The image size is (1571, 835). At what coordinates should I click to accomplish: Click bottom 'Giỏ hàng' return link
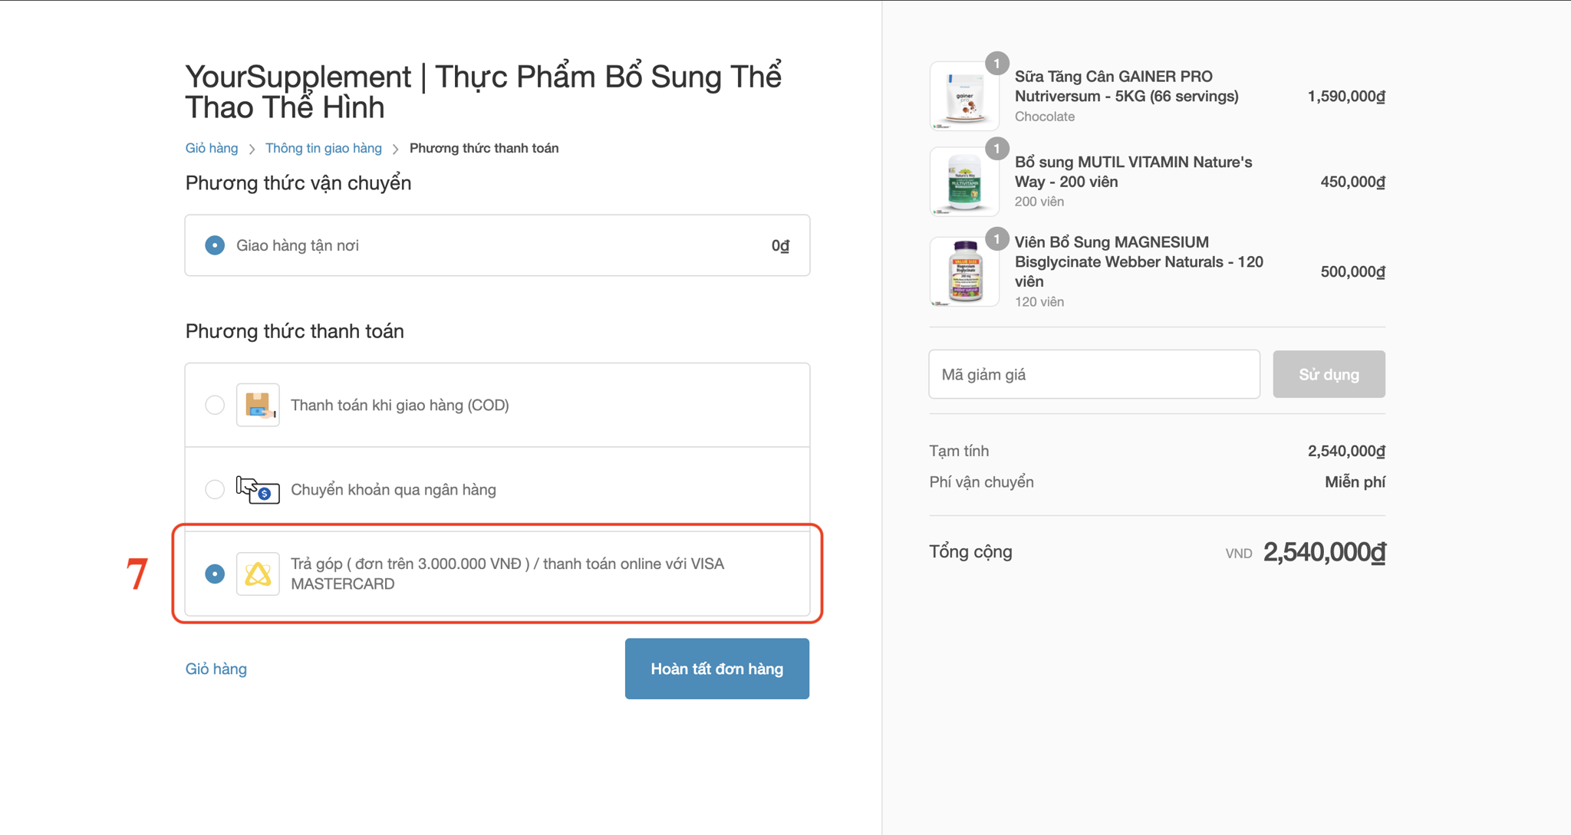tap(216, 669)
